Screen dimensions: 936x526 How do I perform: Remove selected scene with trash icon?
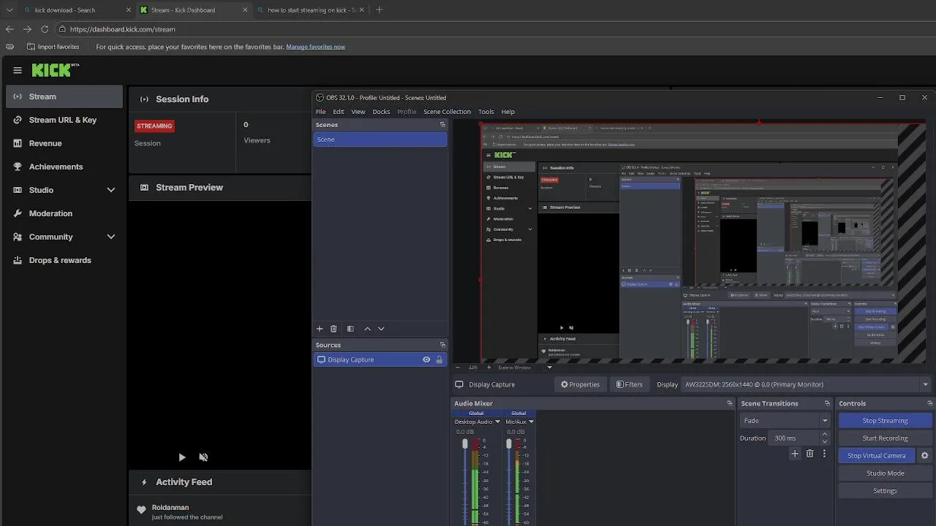point(333,329)
